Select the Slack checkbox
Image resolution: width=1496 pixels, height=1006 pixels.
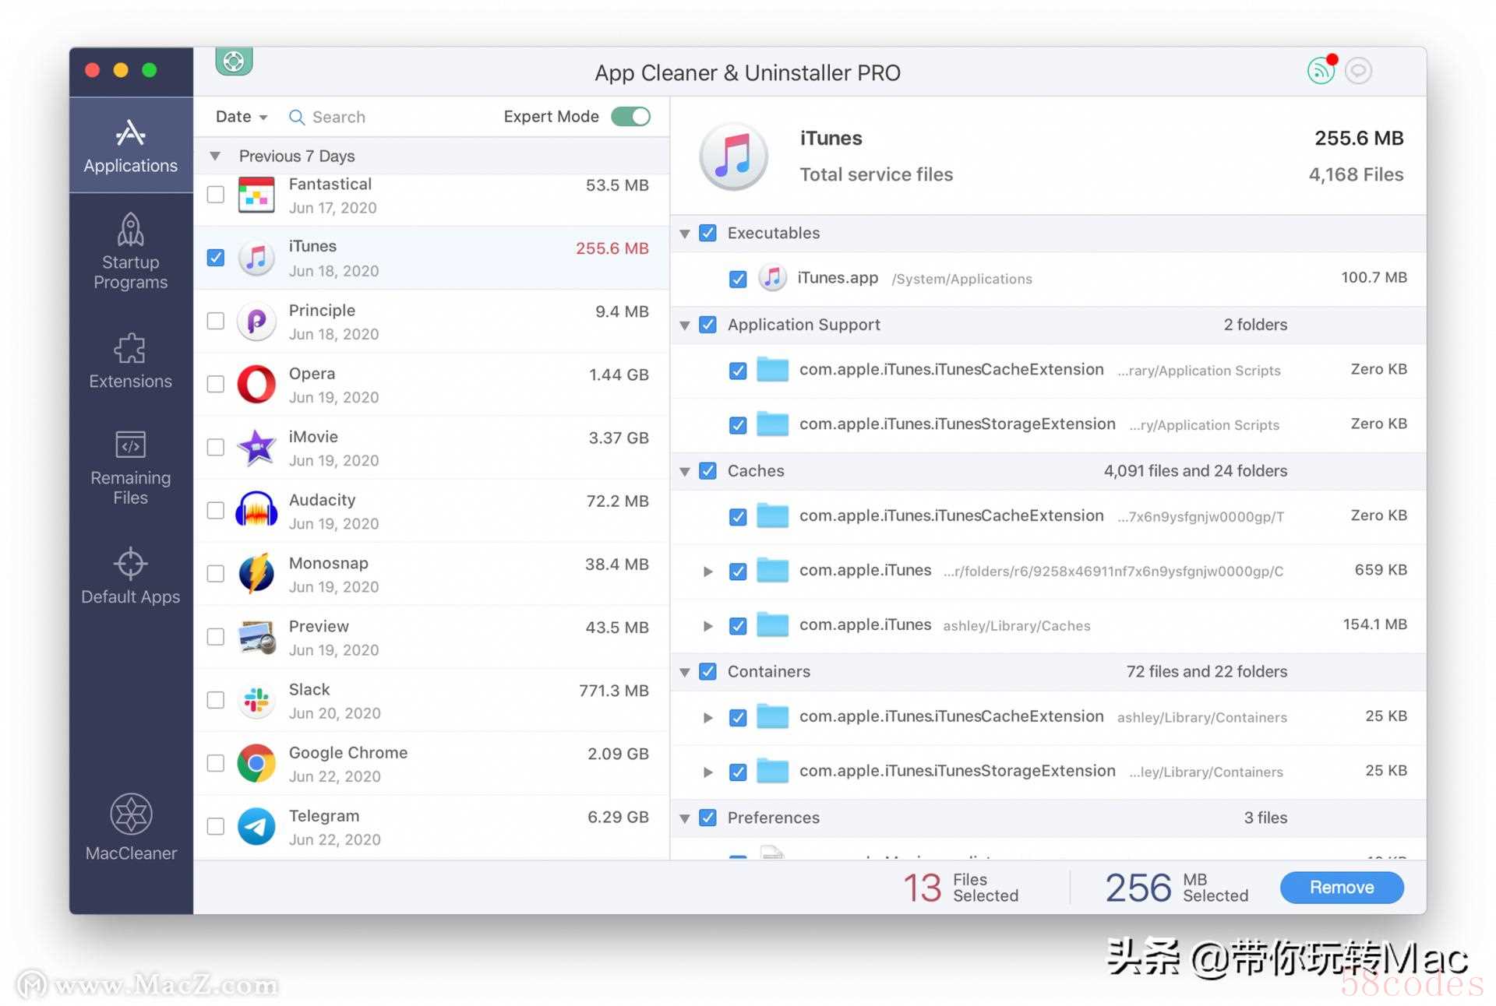tap(216, 700)
